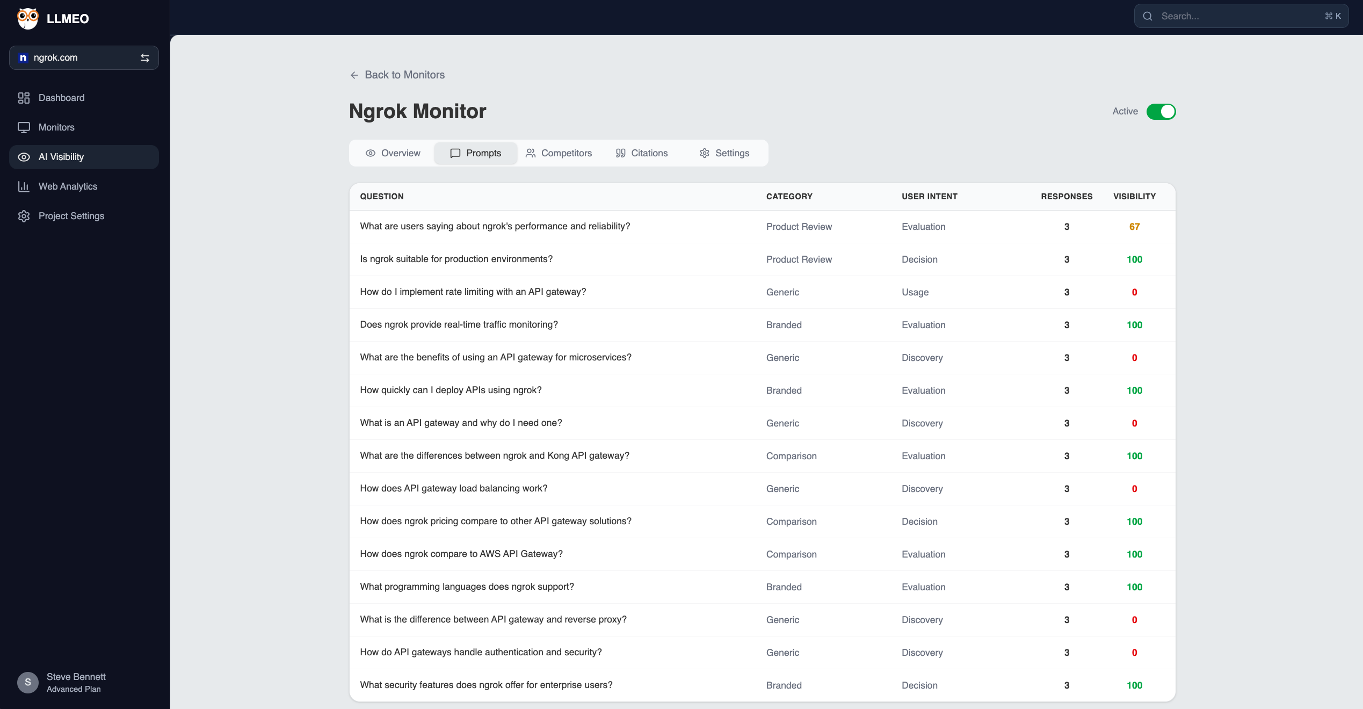Select the question about ngrok pricing comparison
The image size is (1363, 709).
(x=495, y=521)
